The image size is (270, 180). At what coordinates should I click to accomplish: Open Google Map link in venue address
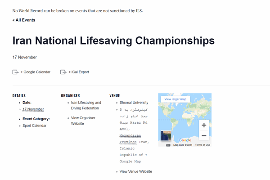coord(130,162)
